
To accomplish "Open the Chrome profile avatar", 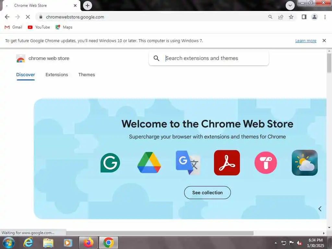I will [314, 17].
